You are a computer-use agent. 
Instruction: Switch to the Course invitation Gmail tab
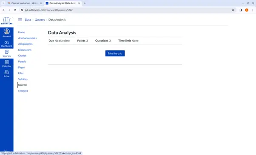click(25, 3)
